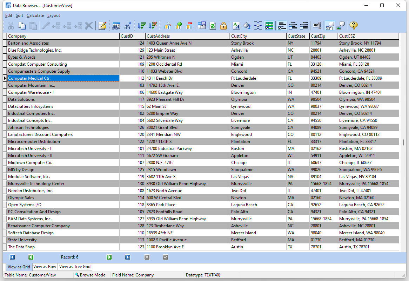Click the refresh green arrows icon

213,26
